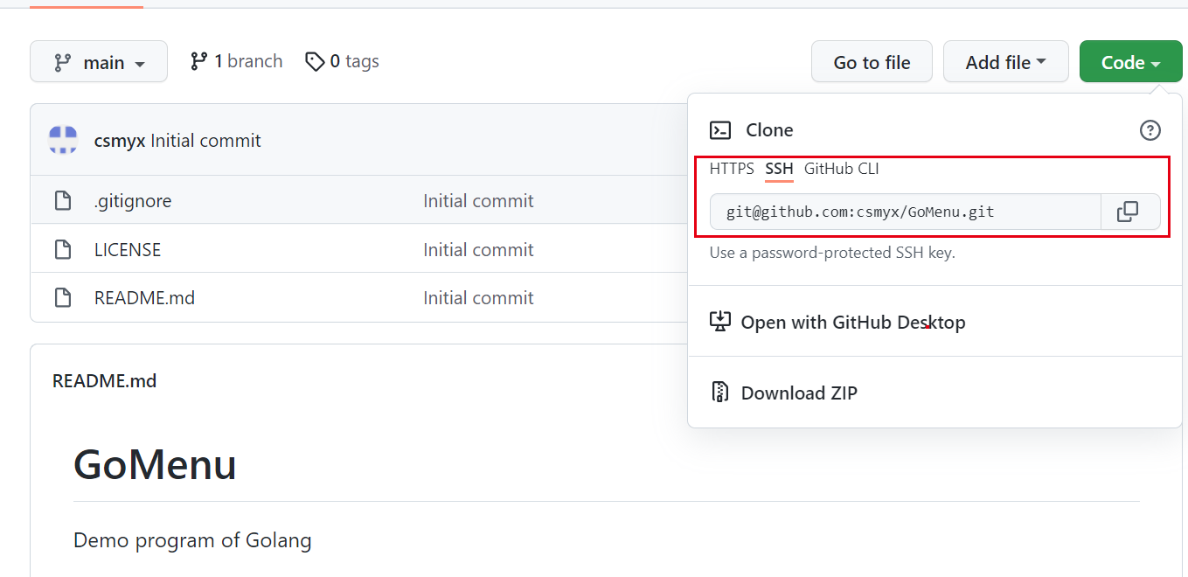Switch to the GitHub CLI tab
This screenshot has height=577, width=1188.
pyautogui.click(x=841, y=169)
